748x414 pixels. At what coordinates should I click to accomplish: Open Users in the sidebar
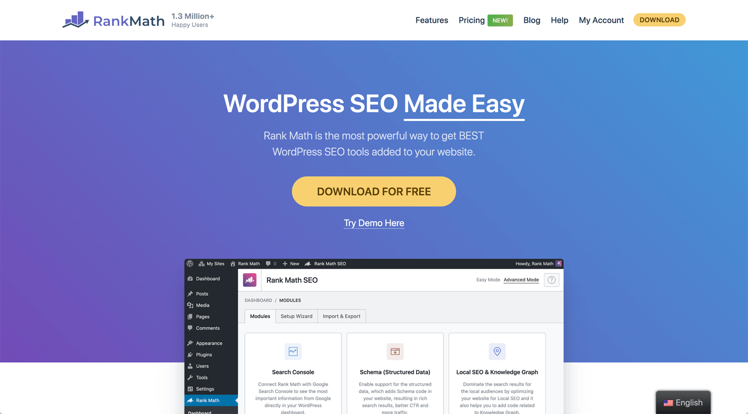click(x=202, y=366)
